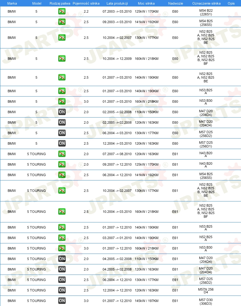The image size is (241, 306).
Task: Select production years 06.2004 -> 03.2010
Action: click(x=117, y=133)
